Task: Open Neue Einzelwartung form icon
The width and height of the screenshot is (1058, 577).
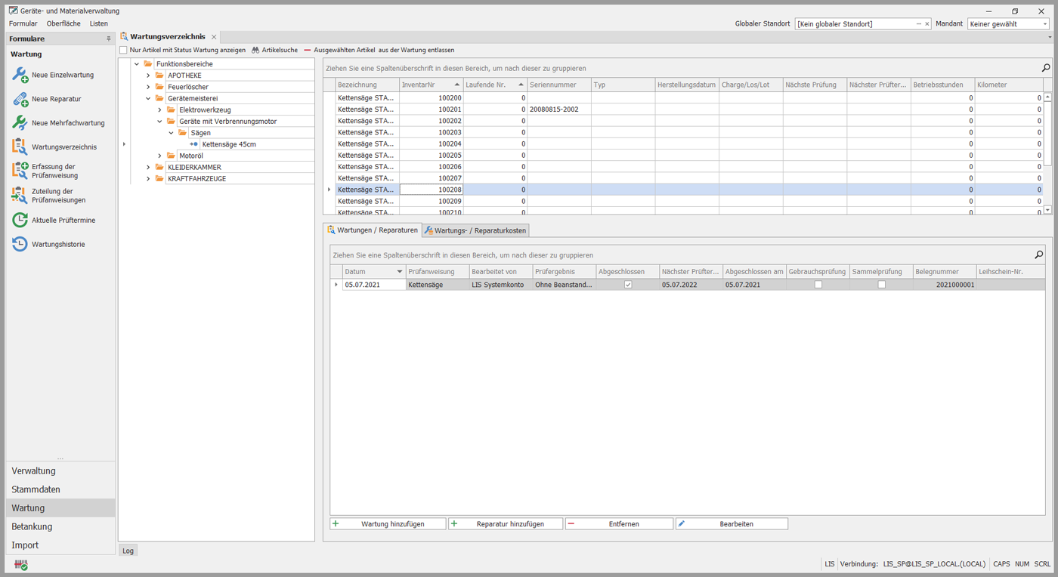Action: [x=20, y=75]
